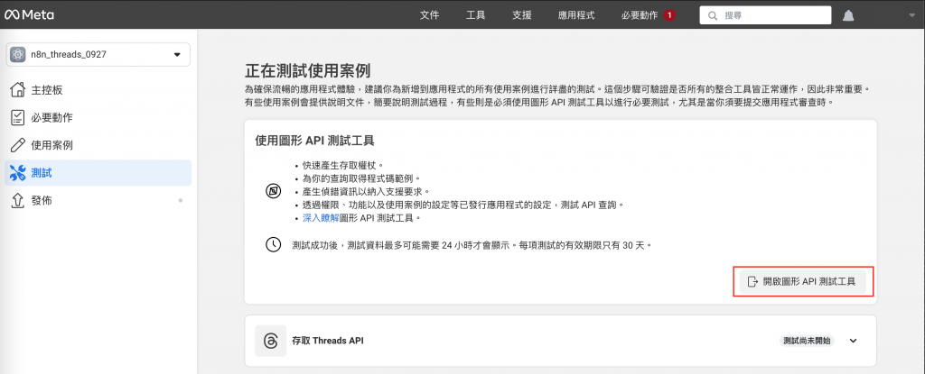Click the house icon for 主控板
Screen dimensions: 925x374
18,89
